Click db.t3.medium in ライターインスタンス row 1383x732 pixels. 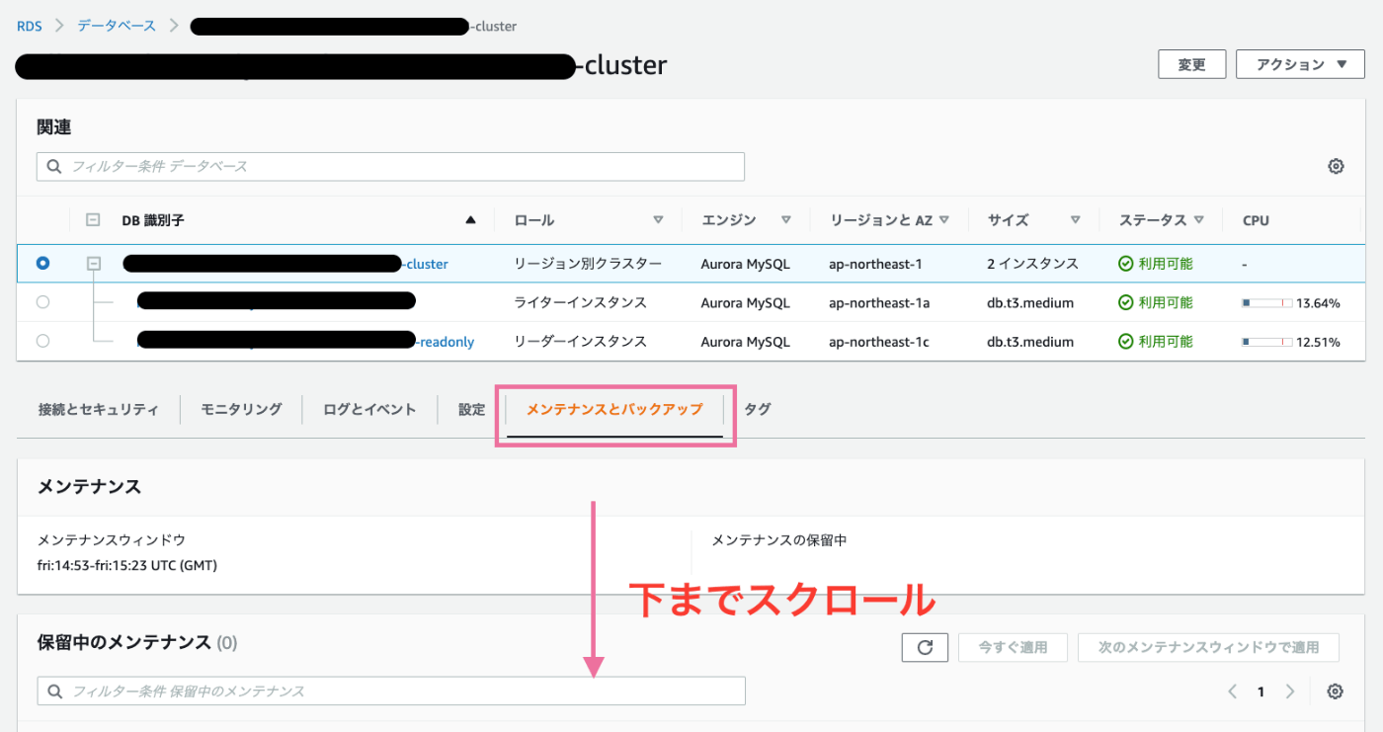(x=1030, y=302)
